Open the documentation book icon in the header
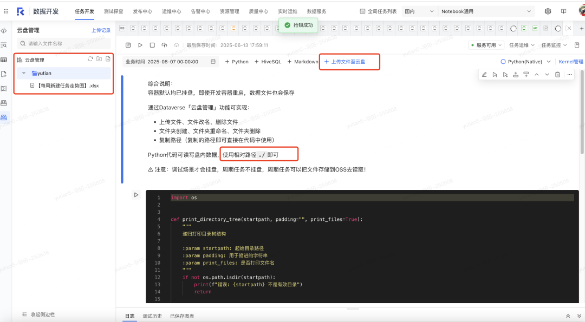This screenshot has height=322, width=585. tap(564, 11)
